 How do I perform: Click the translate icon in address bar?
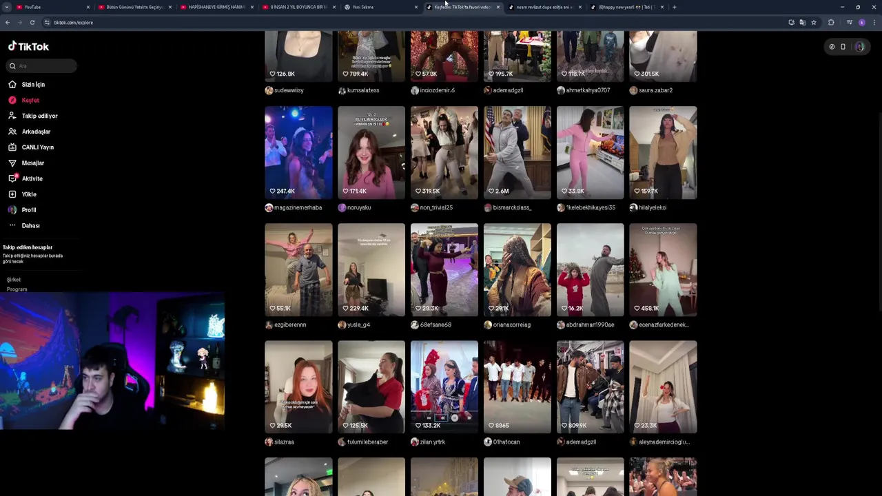[x=803, y=23]
